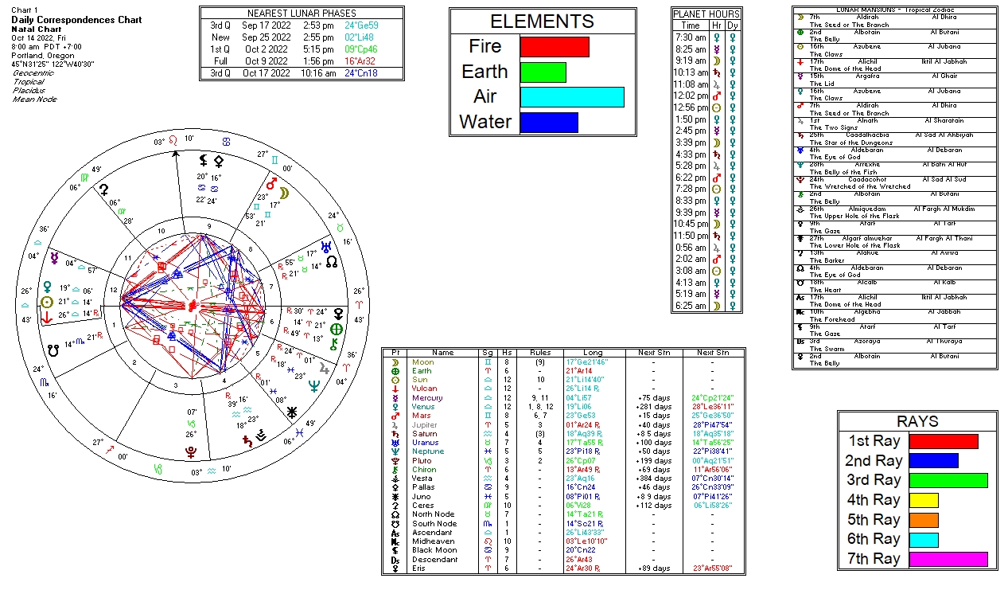Select the Mercury name in the planet table
1008x590 pixels.
pyautogui.click(x=428, y=398)
